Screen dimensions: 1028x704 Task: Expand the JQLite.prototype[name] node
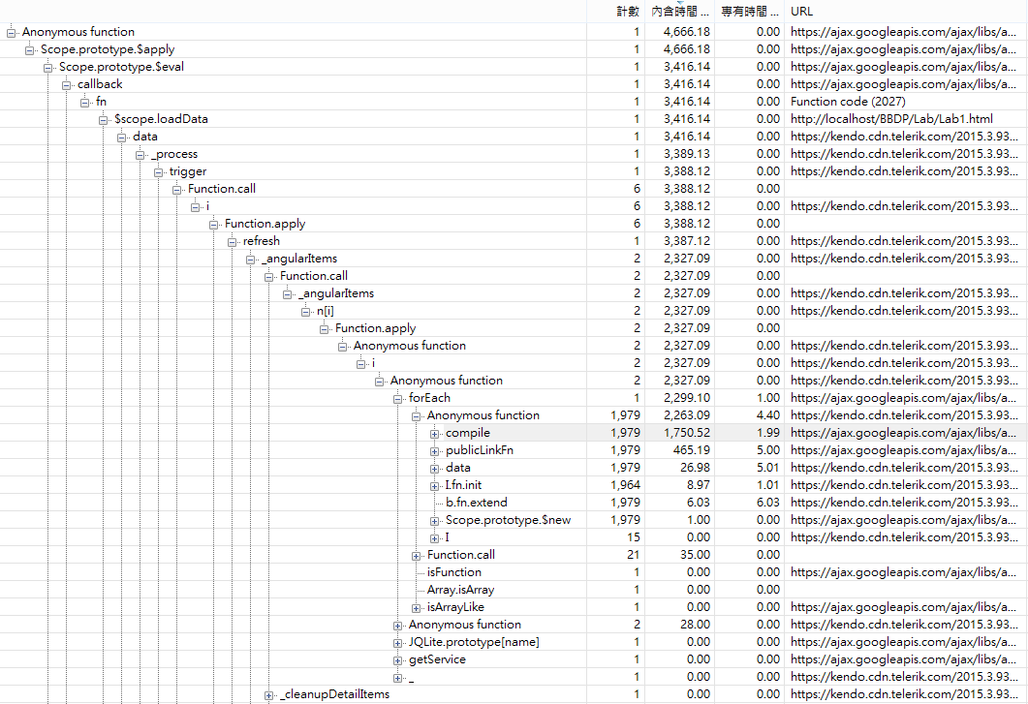coord(397,643)
